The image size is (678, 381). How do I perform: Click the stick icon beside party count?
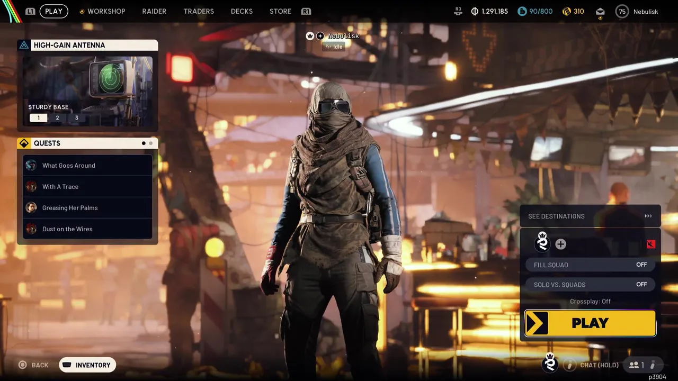(x=653, y=365)
